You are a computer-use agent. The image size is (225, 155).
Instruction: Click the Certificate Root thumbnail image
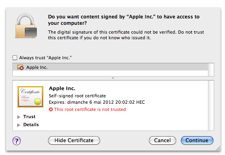point(30,97)
